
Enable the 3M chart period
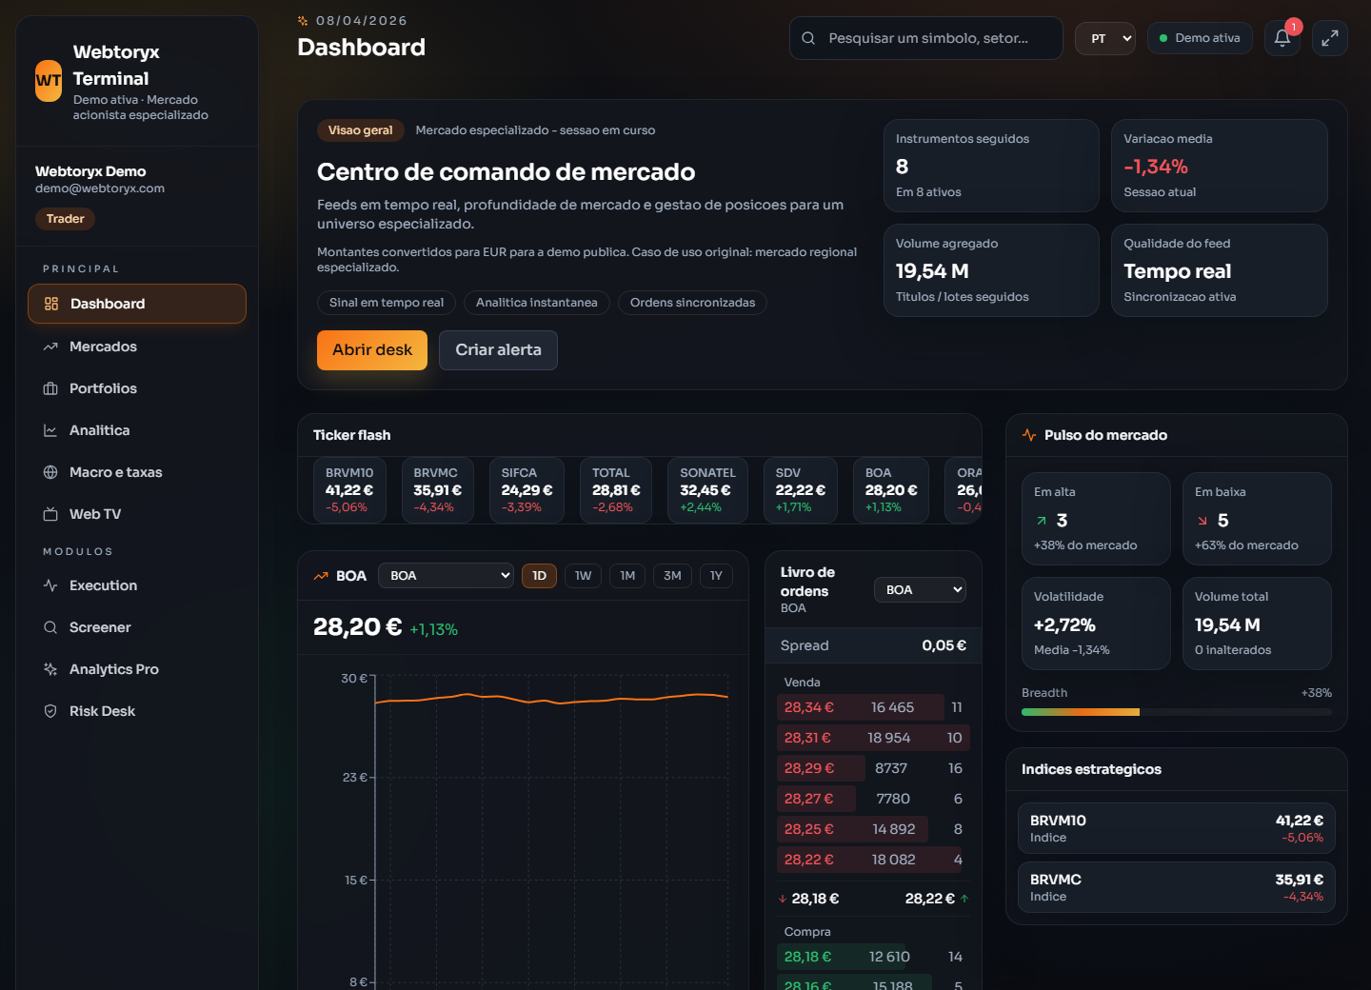pyautogui.click(x=672, y=576)
